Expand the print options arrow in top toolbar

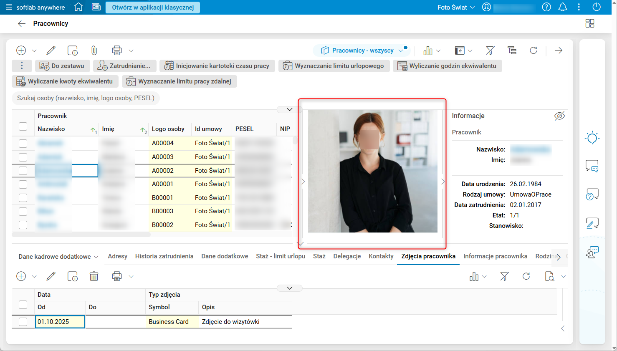point(131,51)
